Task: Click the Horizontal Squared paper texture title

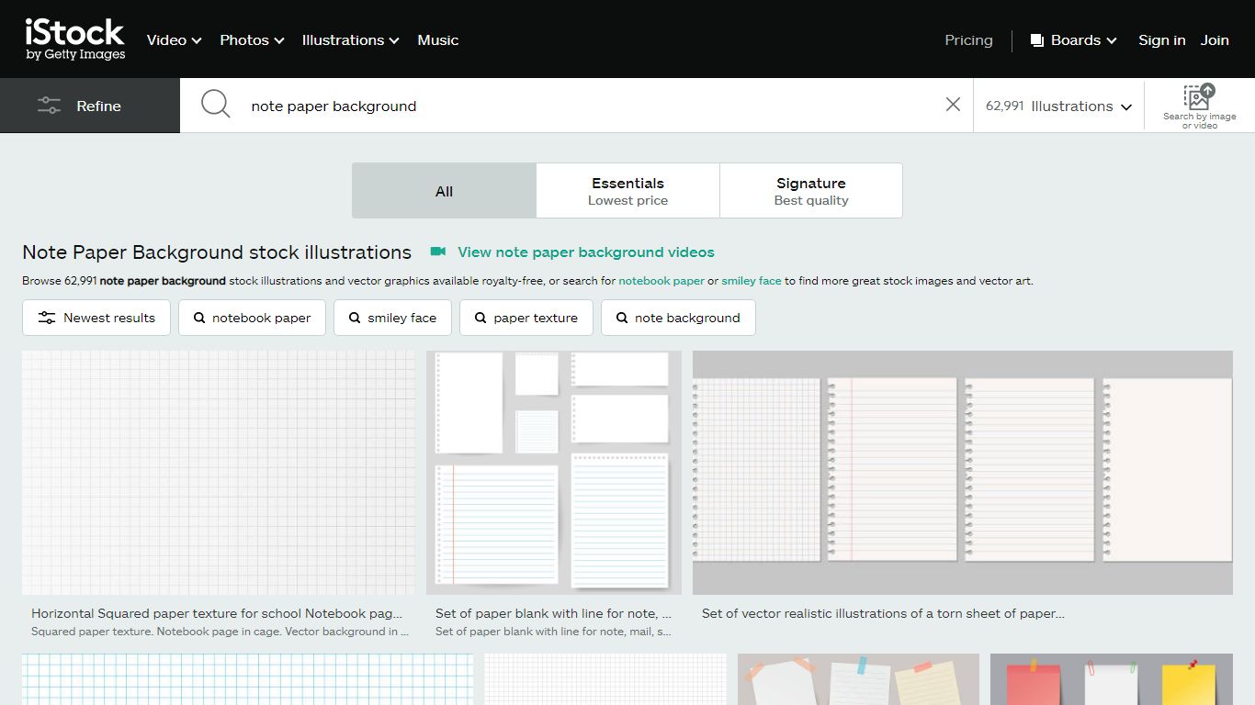Action: click(217, 613)
